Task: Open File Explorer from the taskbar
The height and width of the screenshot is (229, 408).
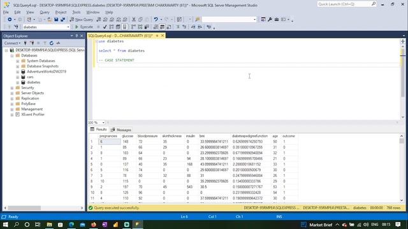Action: coord(49,225)
